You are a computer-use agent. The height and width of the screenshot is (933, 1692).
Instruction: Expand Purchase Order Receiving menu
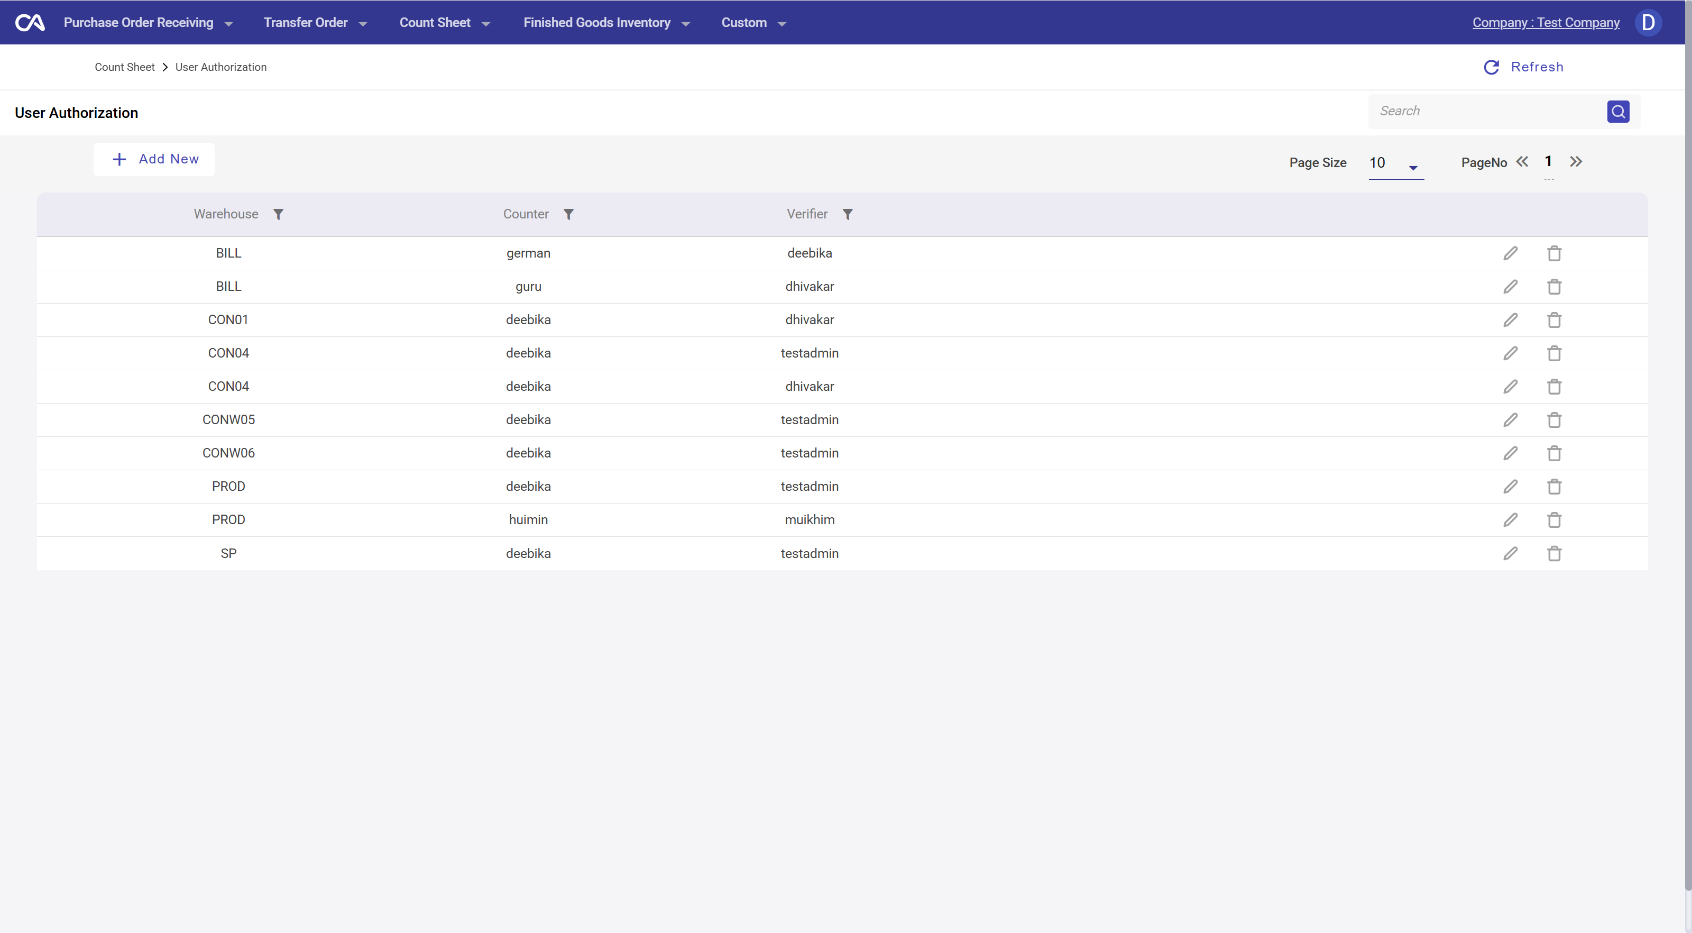[148, 23]
